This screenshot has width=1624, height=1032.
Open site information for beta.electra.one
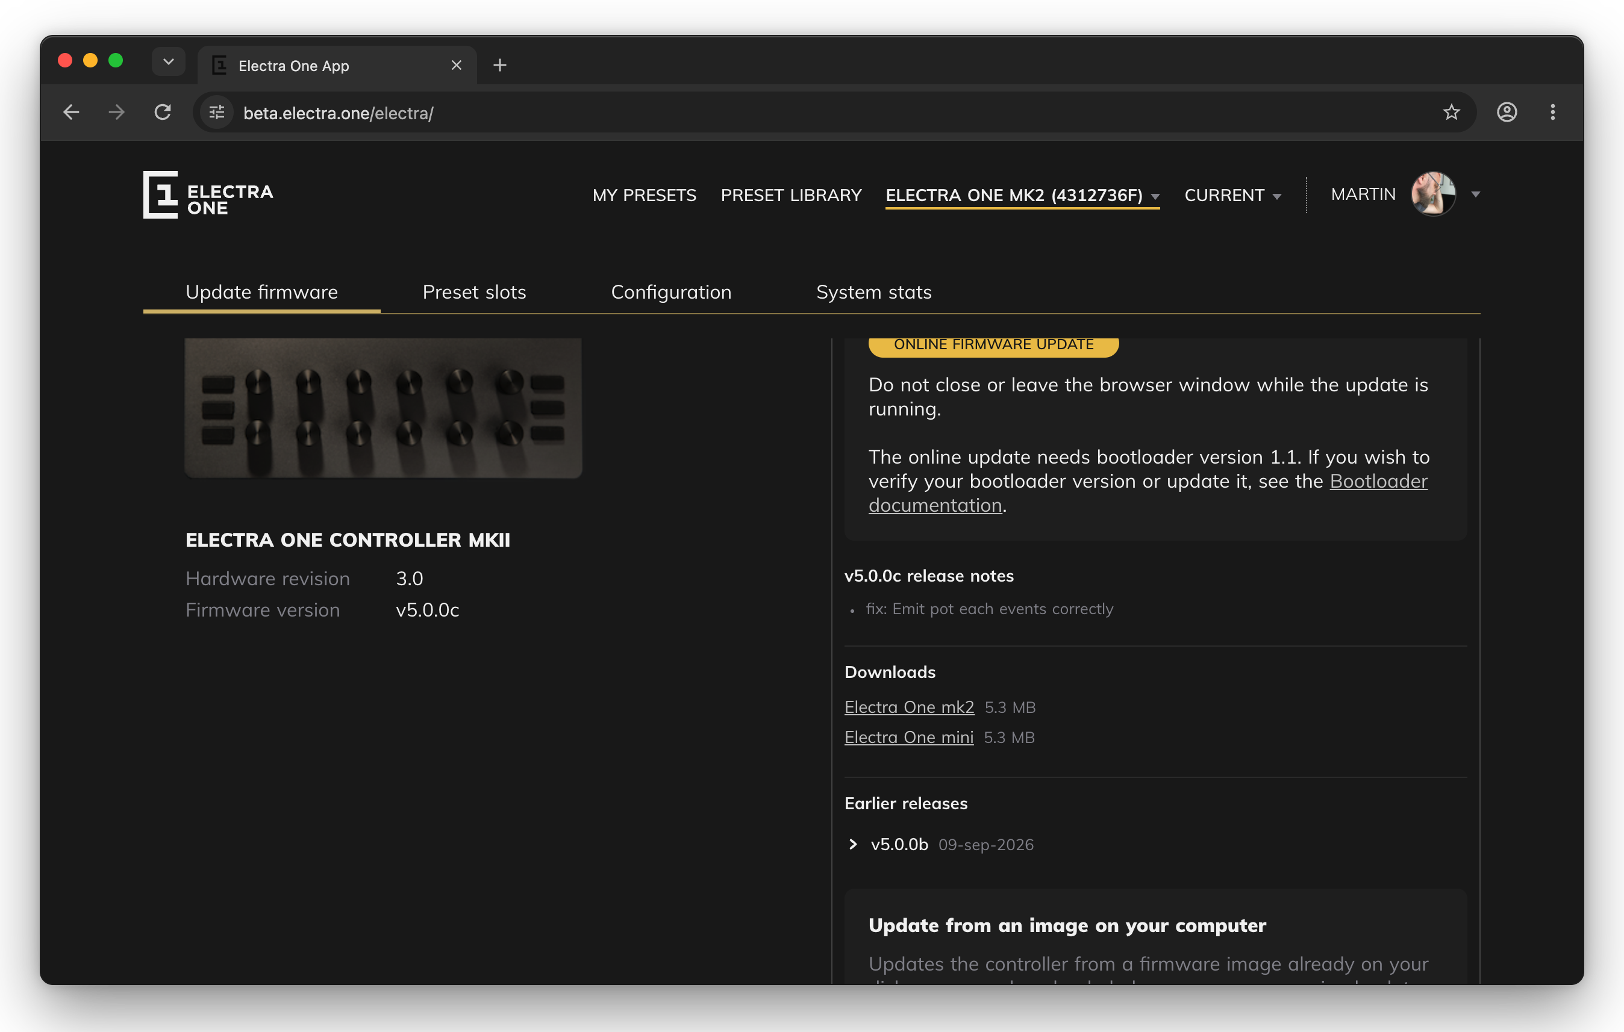[216, 112]
